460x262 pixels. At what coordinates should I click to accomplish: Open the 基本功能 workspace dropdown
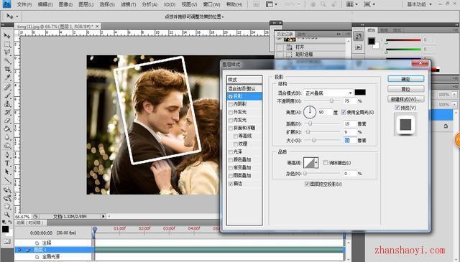(420, 4)
